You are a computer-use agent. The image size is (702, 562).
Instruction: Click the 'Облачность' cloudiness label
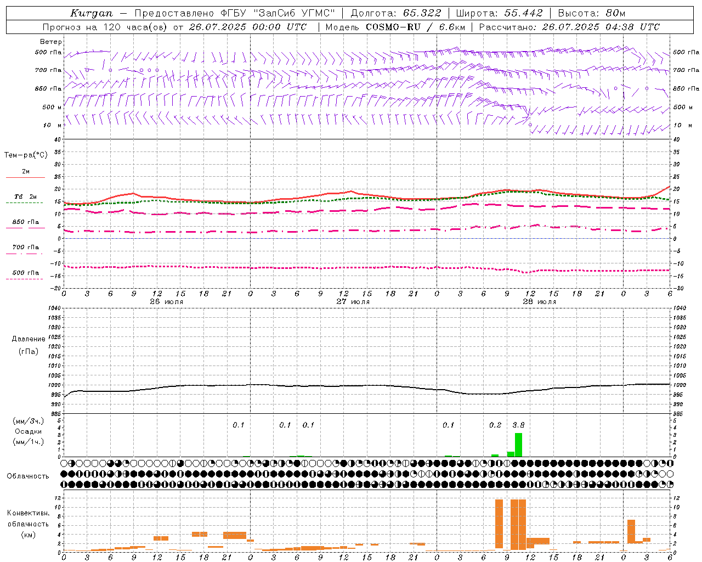28,476
